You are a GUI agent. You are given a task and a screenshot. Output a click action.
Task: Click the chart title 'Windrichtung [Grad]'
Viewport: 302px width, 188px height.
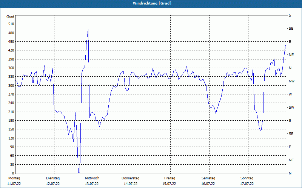pyautogui.click(x=152, y=3)
